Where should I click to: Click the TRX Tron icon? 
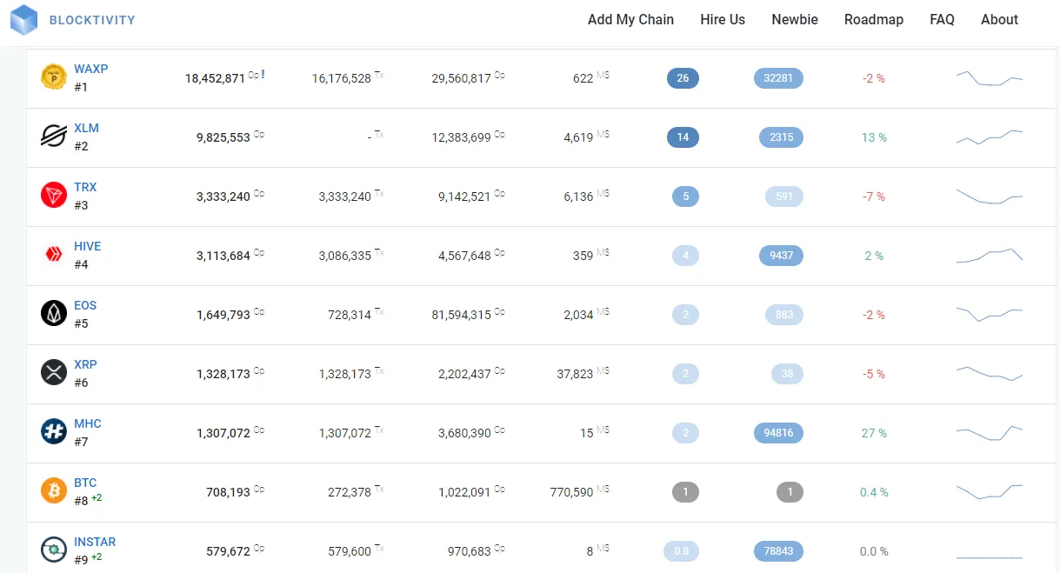tap(54, 196)
